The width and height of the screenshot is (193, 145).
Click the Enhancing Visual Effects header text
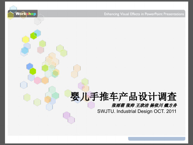(144, 14)
